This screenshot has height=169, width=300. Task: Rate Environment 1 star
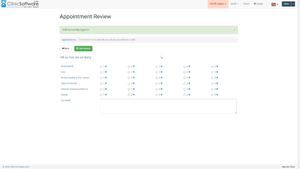(x=101, y=67)
